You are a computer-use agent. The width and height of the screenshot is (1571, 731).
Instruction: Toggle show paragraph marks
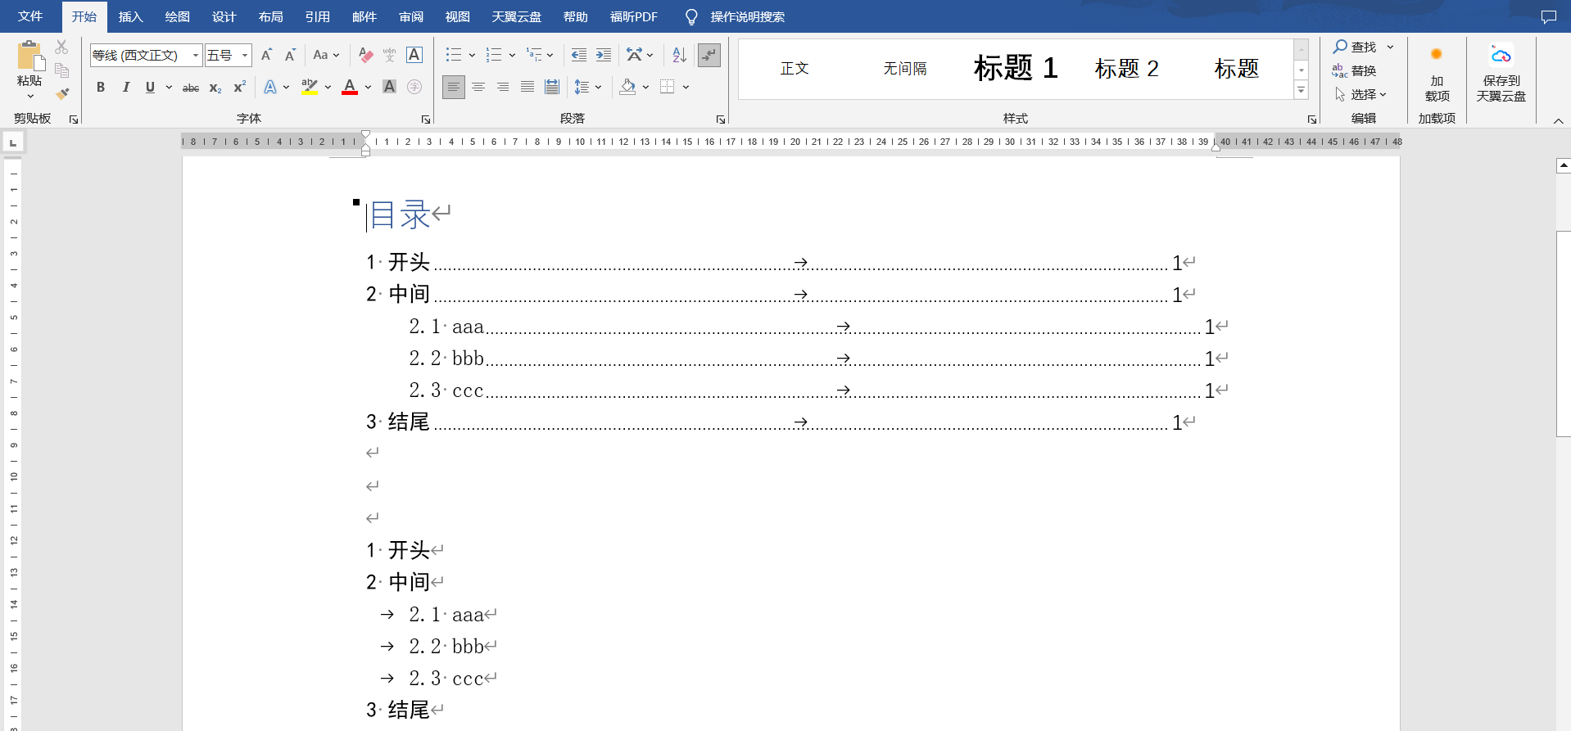tap(709, 55)
